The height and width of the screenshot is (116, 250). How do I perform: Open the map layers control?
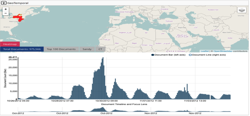pyautogui.click(x=242, y=10)
